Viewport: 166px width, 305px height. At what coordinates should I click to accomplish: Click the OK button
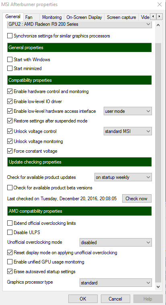(x=83, y=299)
